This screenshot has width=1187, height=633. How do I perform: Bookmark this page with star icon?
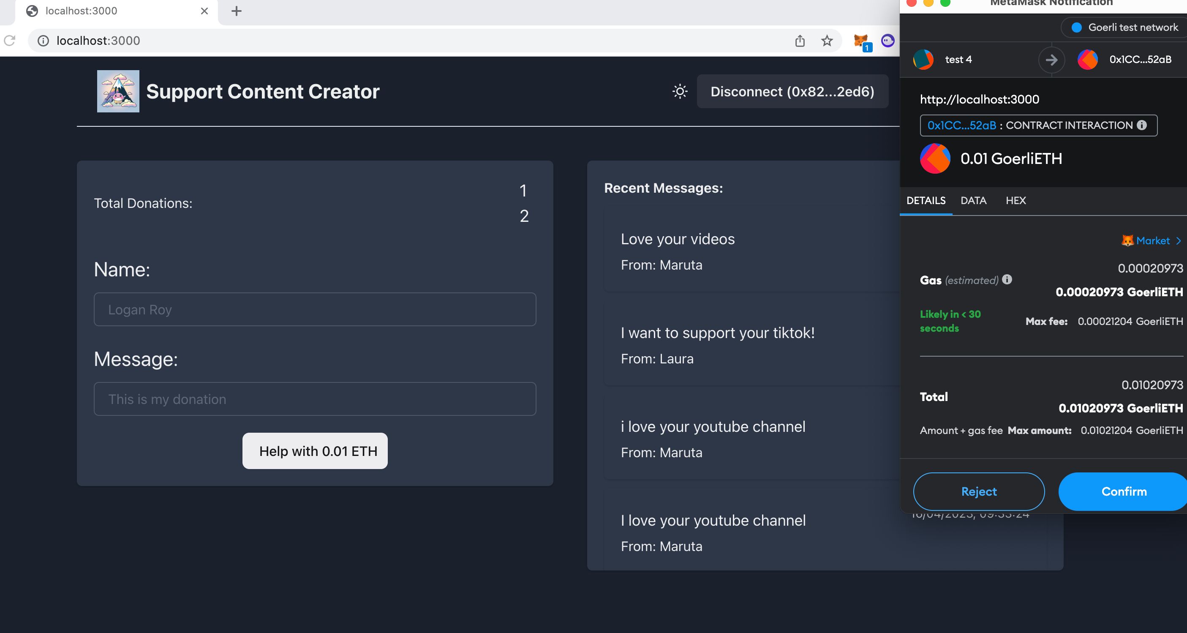coord(827,41)
